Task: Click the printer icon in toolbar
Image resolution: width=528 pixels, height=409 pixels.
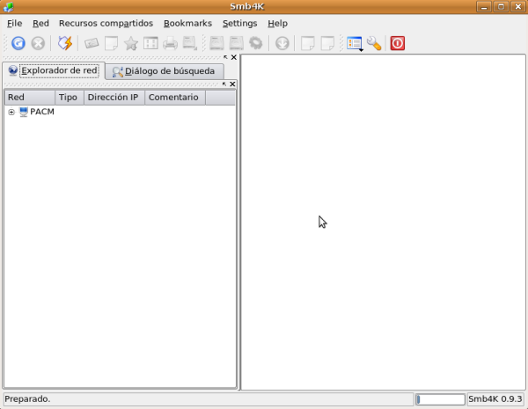Action: [x=170, y=43]
